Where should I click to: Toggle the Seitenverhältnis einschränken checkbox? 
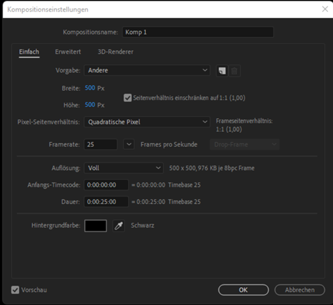coord(127,98)
